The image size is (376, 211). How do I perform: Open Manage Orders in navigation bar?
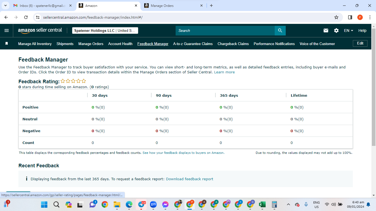click(x=91, y=44)
